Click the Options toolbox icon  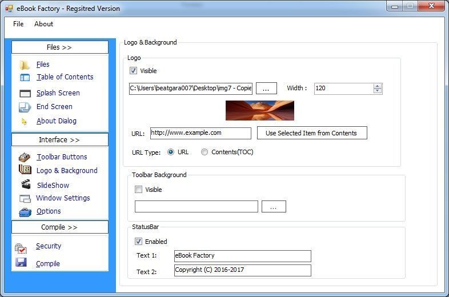(25, 212)
